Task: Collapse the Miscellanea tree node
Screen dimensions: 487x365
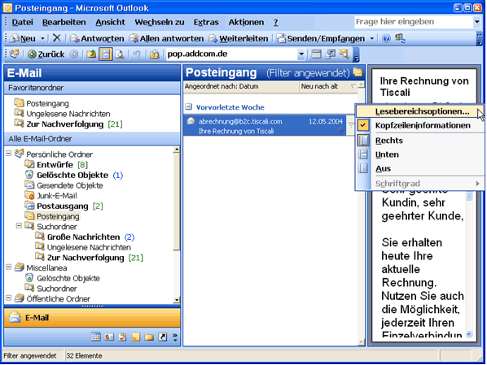Action: [9, 267]
